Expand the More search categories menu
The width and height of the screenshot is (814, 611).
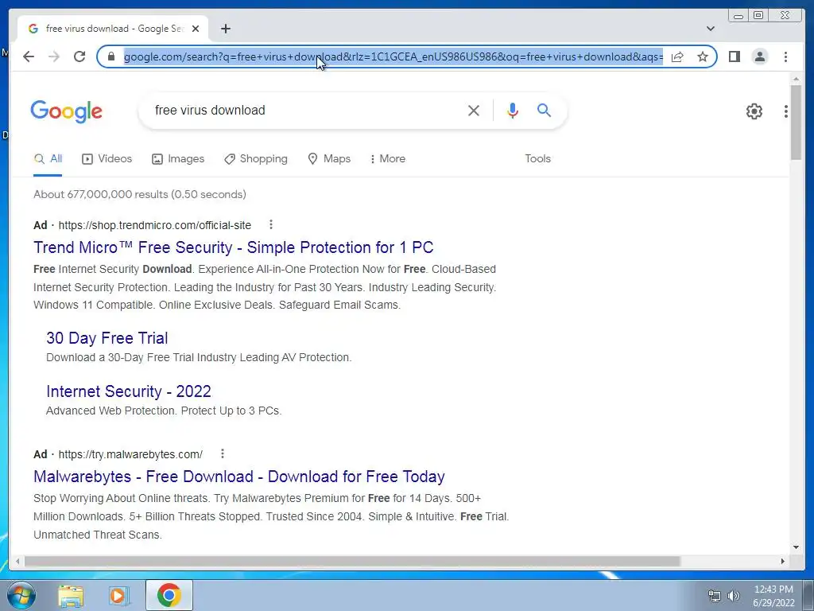point(388,159)
